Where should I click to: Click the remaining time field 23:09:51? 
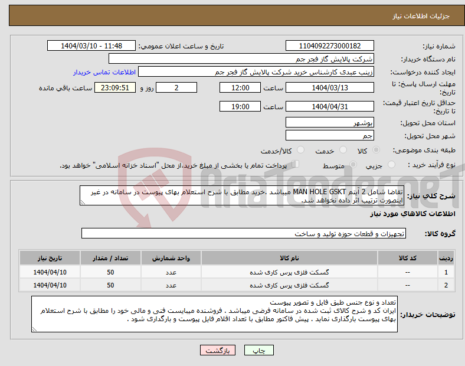click(115, 87)
